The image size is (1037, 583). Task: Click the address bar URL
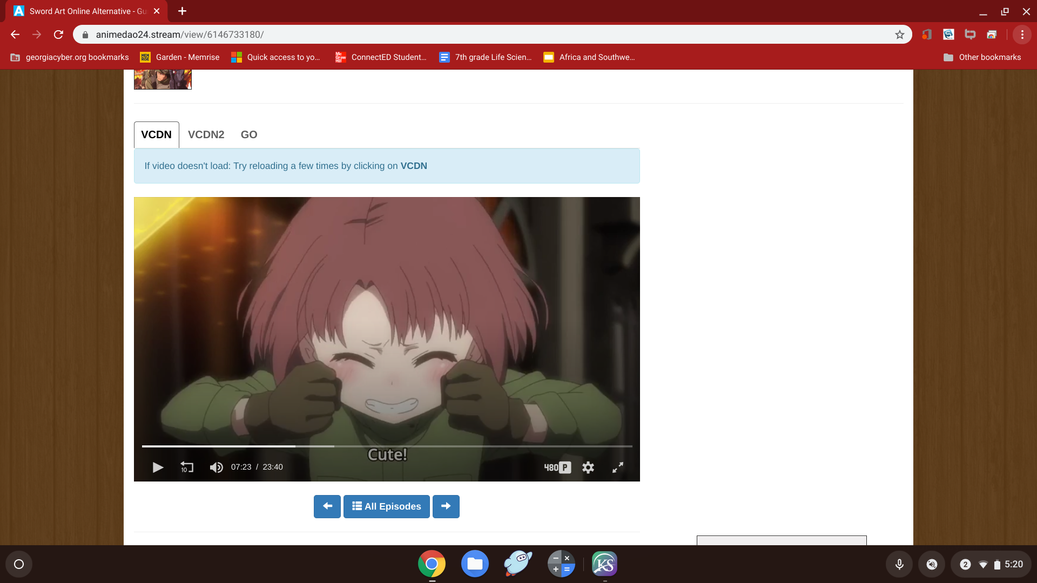(x=180, y=35)
